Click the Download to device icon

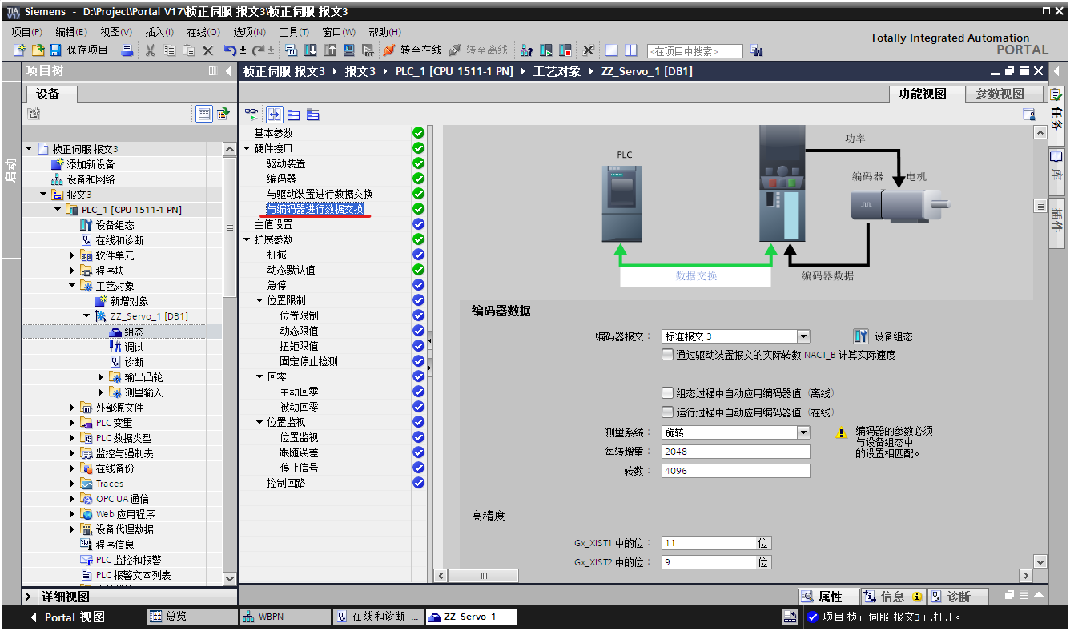click(311, 50)
